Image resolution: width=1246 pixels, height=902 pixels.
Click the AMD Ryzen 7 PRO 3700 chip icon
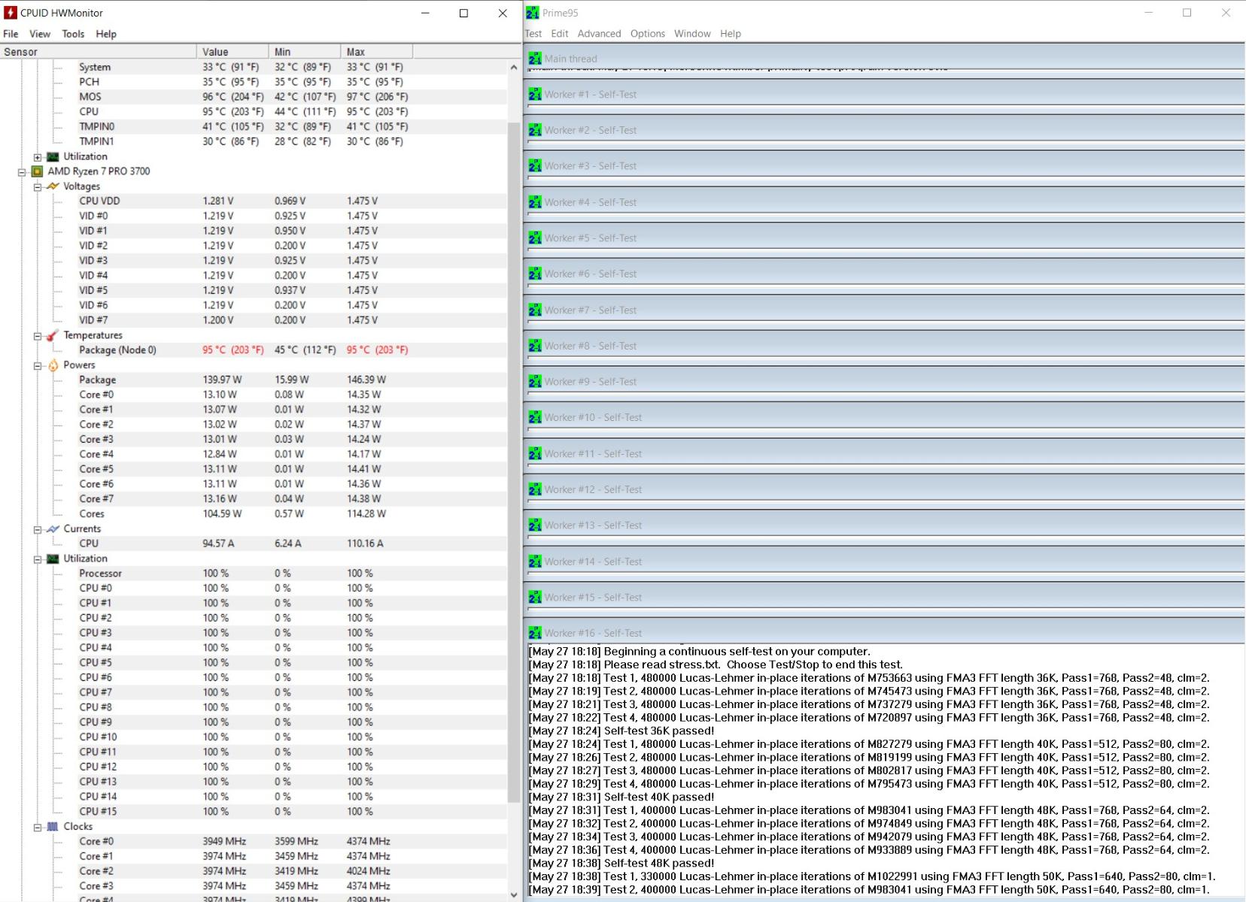(x=37, y=171)
